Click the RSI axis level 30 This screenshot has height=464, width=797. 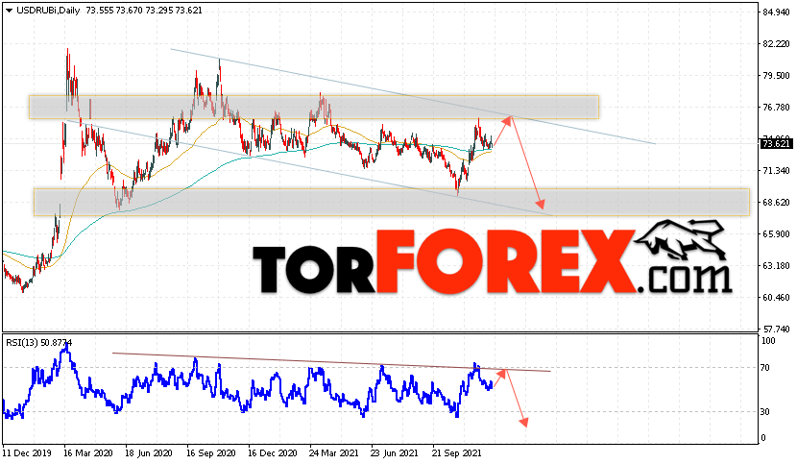765,411
